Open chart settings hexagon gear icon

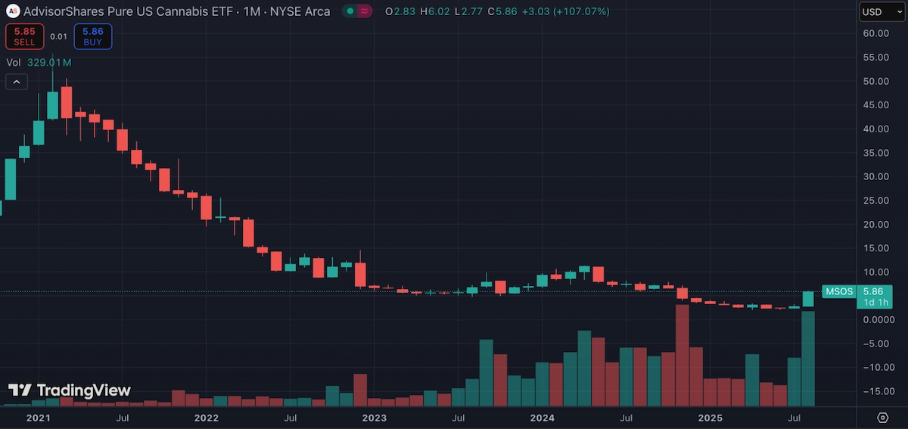(882, 418)
